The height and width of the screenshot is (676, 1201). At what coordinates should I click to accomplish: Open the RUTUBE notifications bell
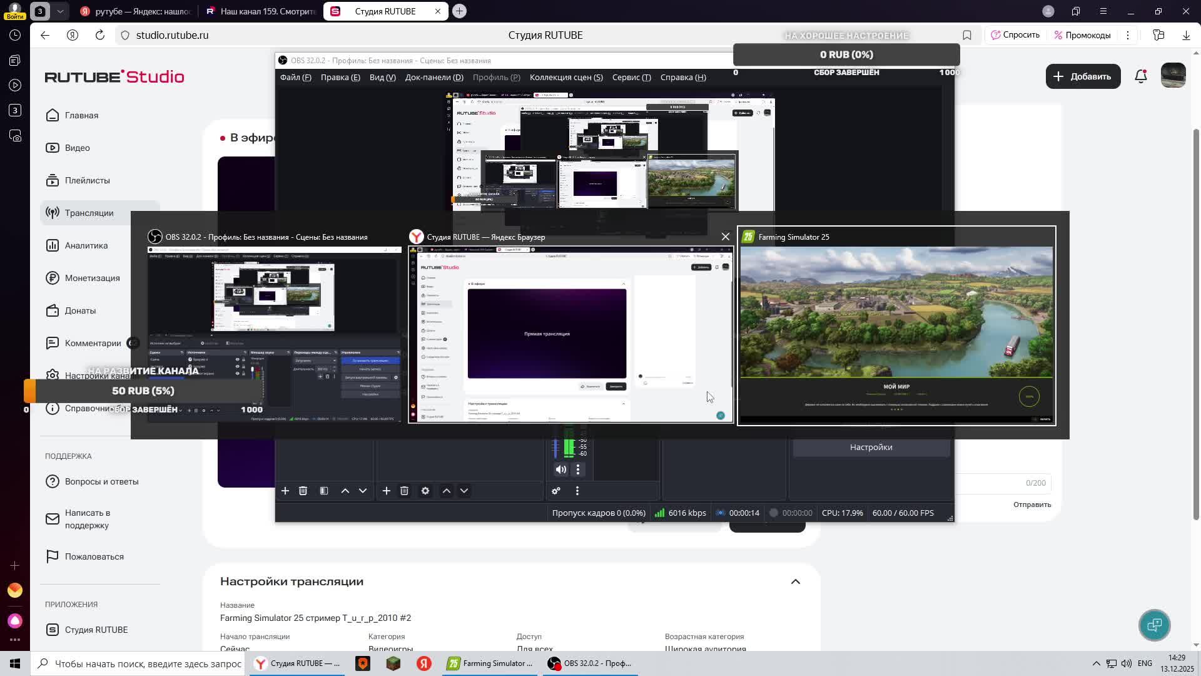click(x=1141, y=76)
